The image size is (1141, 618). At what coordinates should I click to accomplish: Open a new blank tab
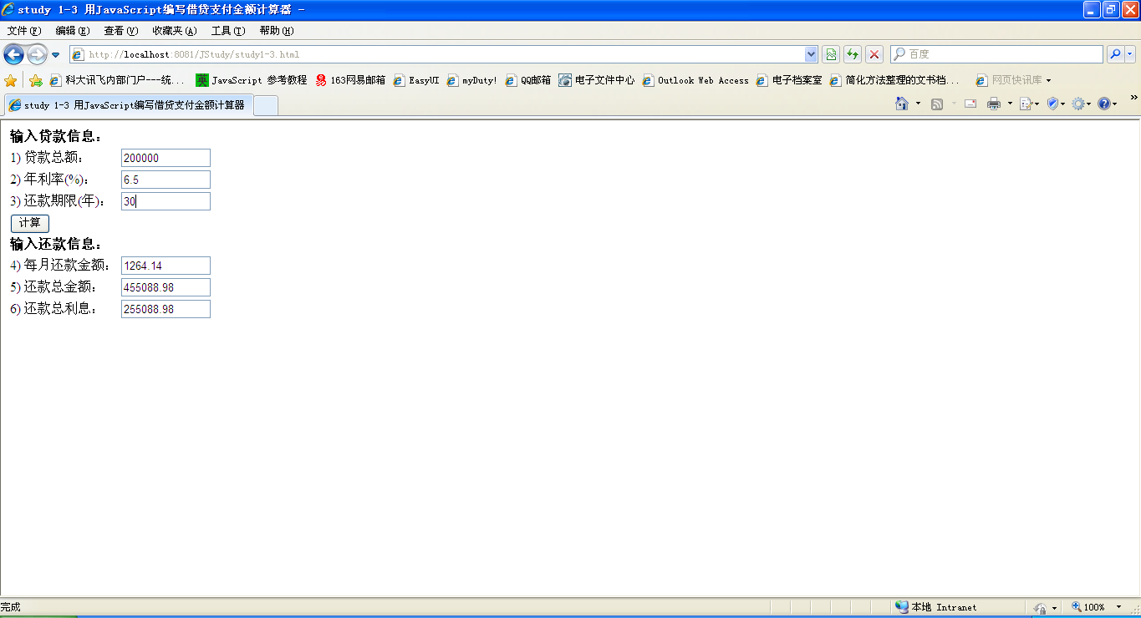pyautogui.click(x=265, y=105)
